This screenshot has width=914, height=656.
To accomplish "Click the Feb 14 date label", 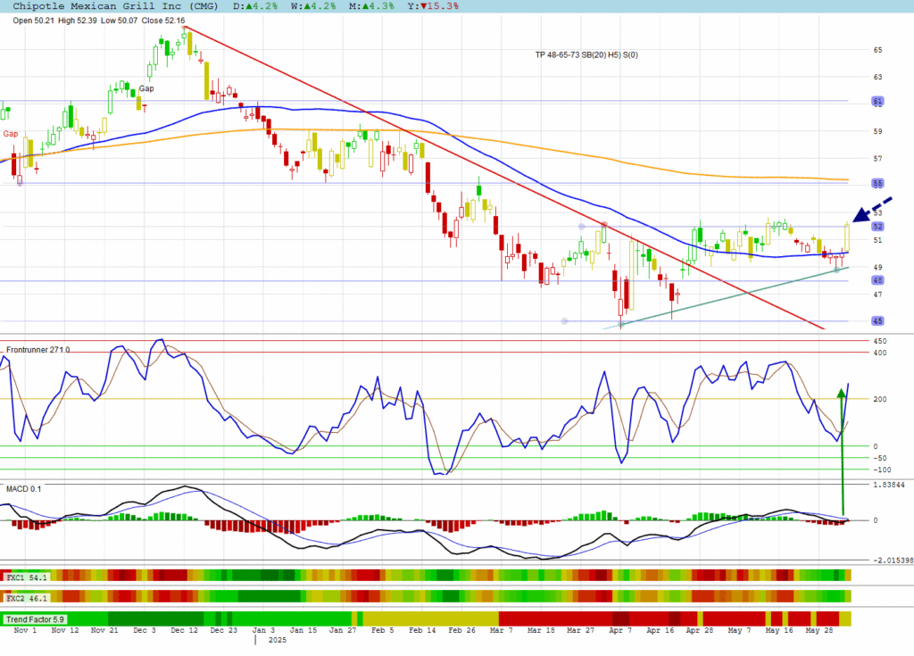I will 422,630.
